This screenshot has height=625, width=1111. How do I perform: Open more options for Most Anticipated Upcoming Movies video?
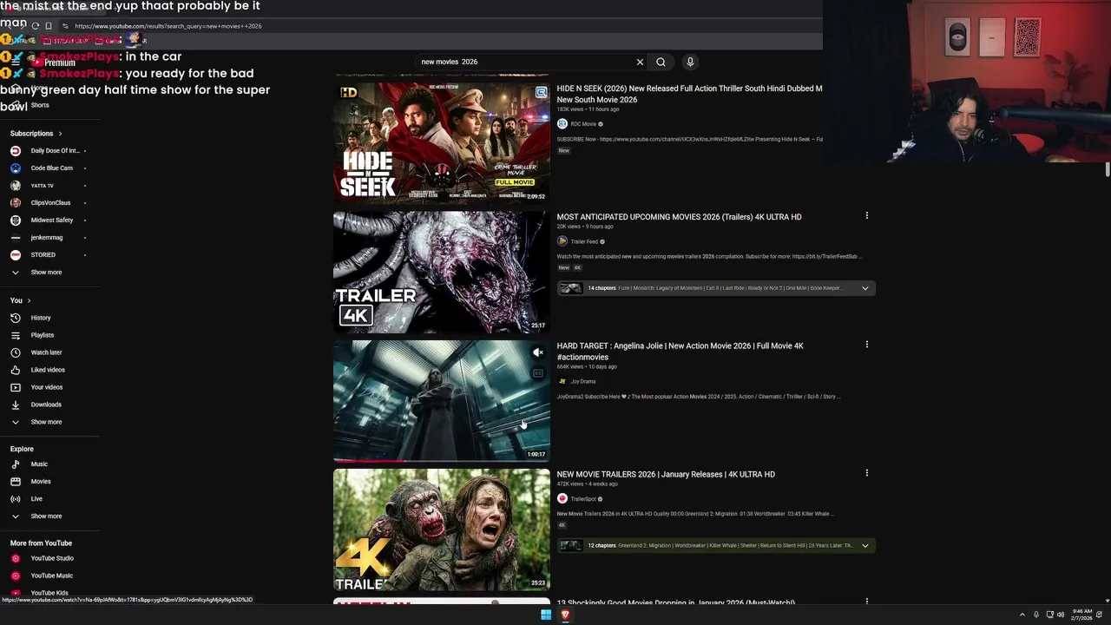(866, 215)
